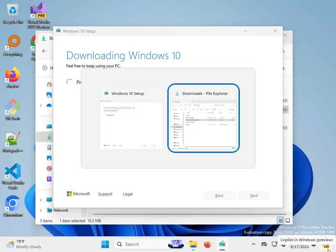This screenshot has height=252, width=336.
Task: Expand Network node in File Explorer tree
Action: pyautogui.click(x=41, y=210)
